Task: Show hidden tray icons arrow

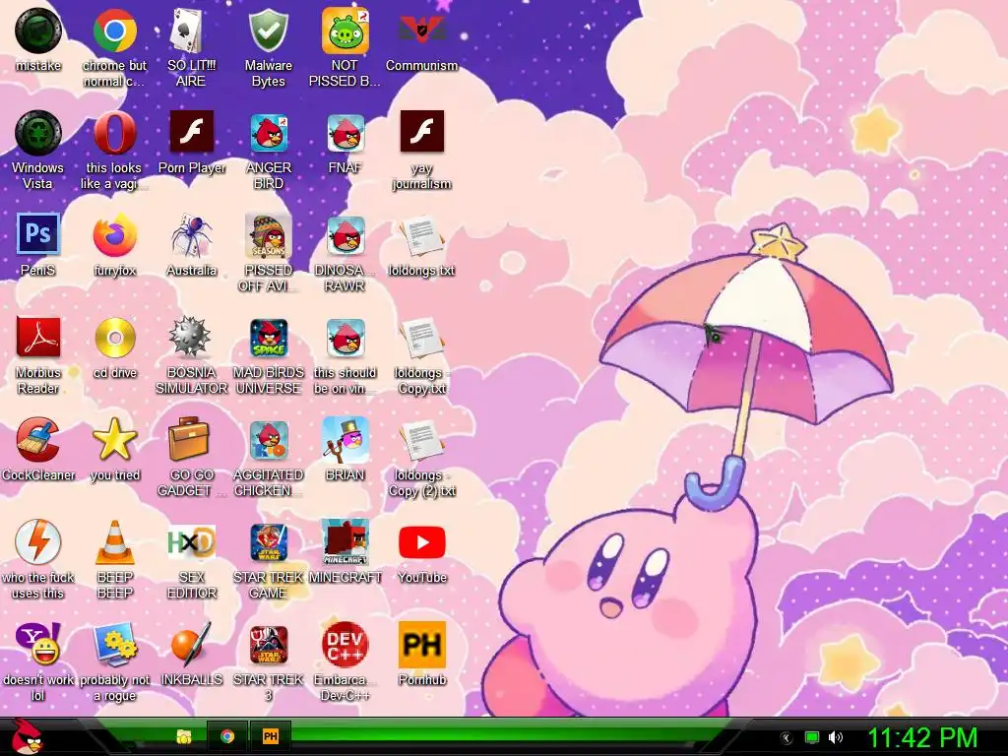Action: (x=787, y=738)
